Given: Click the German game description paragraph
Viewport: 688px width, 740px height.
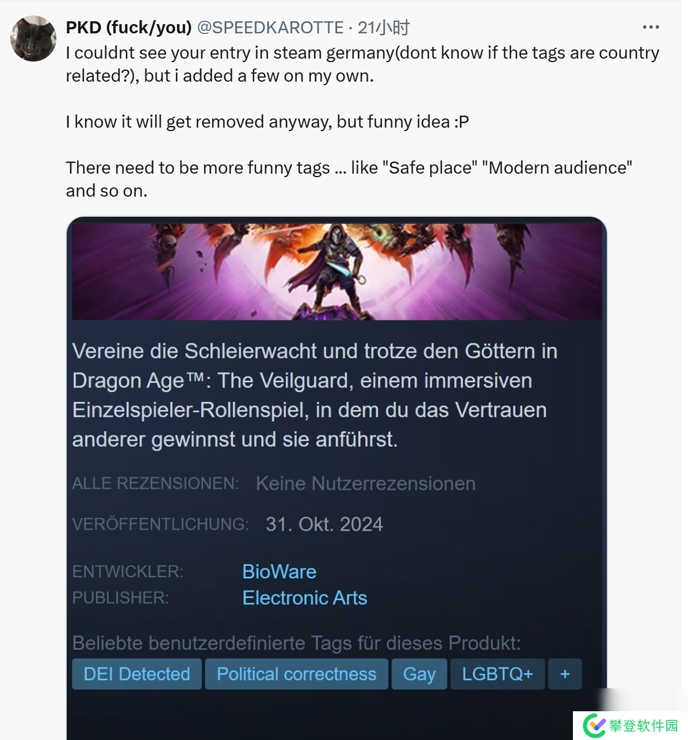Looking at the screenshot, I should click(x=315, y=395).
